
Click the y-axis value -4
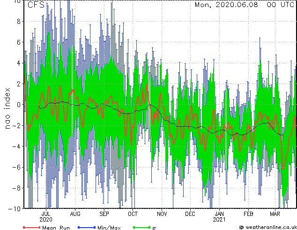click(x=16, y=146)
